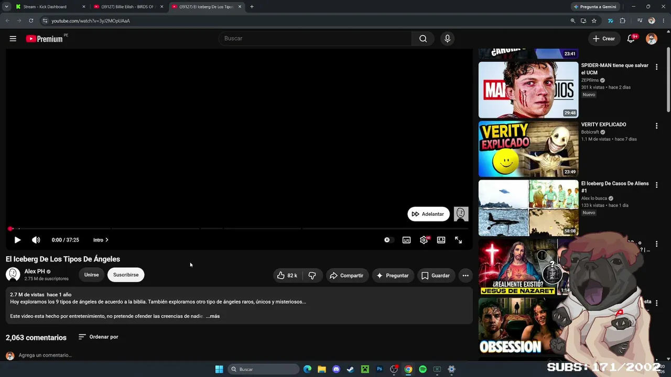The height and width of the screenshot is (377, 671).
Task: Mute the video volume
Action: [x=36, y=240]
